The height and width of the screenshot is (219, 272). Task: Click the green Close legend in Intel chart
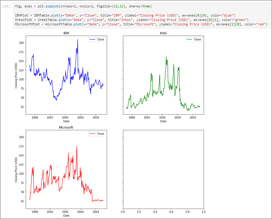point(194,39)
